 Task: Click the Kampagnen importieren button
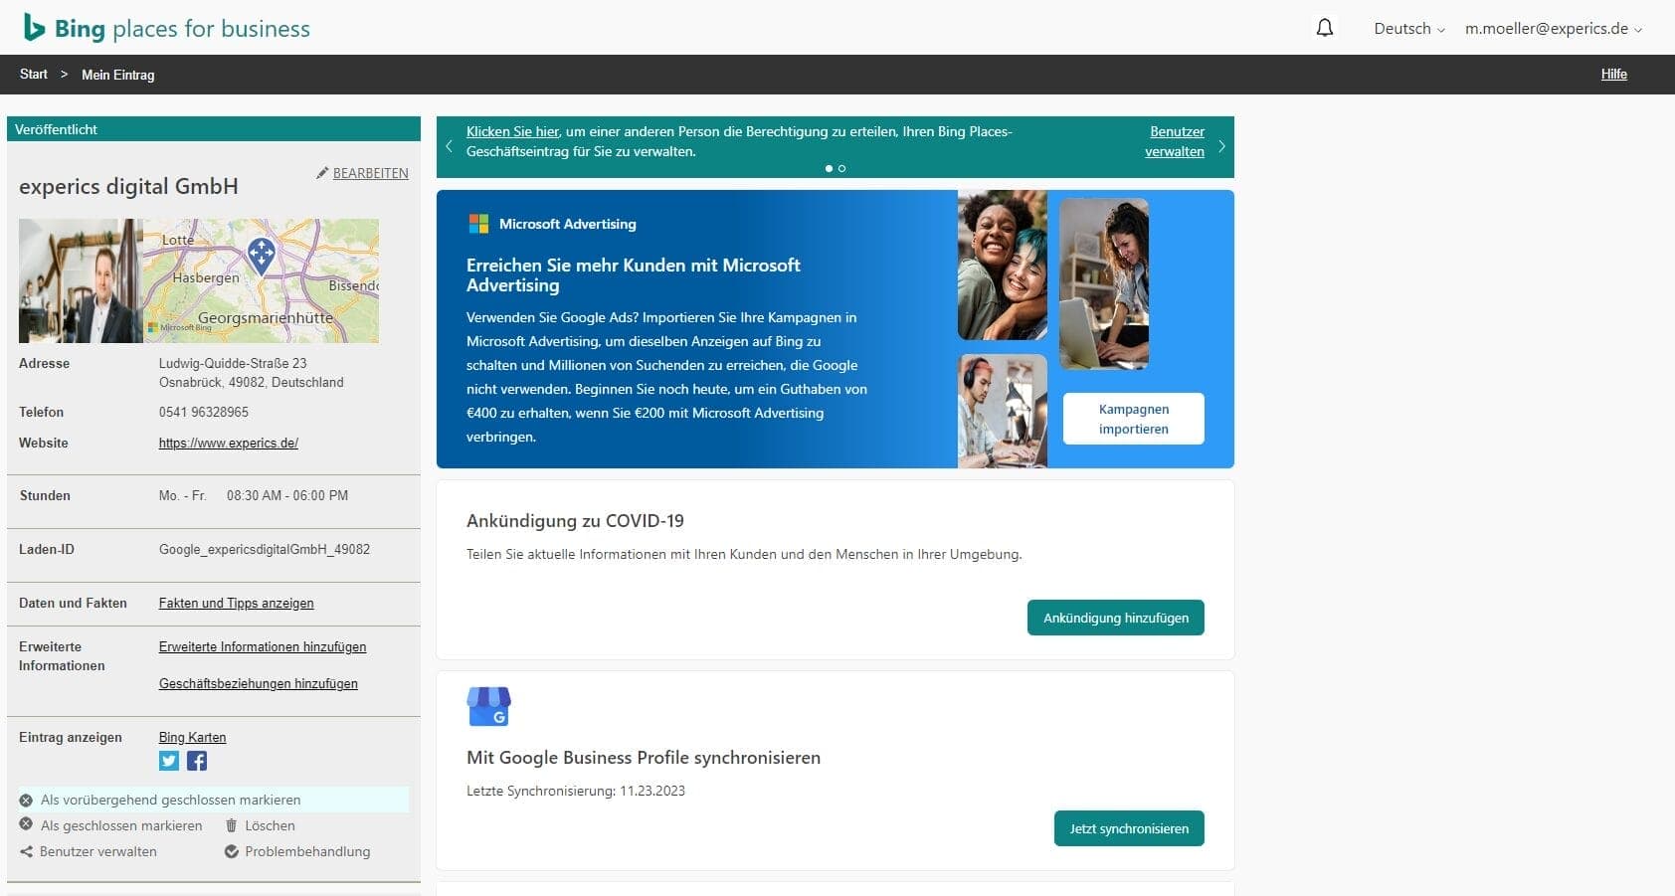click(1133, 419)
